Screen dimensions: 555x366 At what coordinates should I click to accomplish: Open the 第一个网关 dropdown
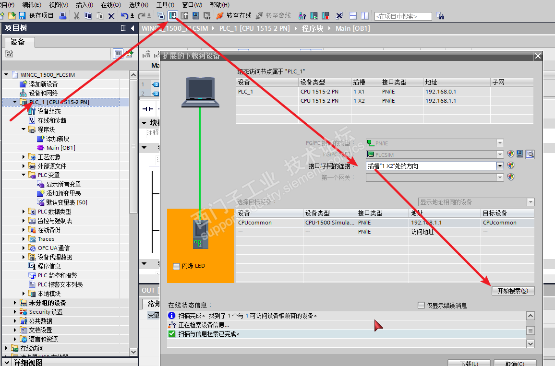(500, 177)
